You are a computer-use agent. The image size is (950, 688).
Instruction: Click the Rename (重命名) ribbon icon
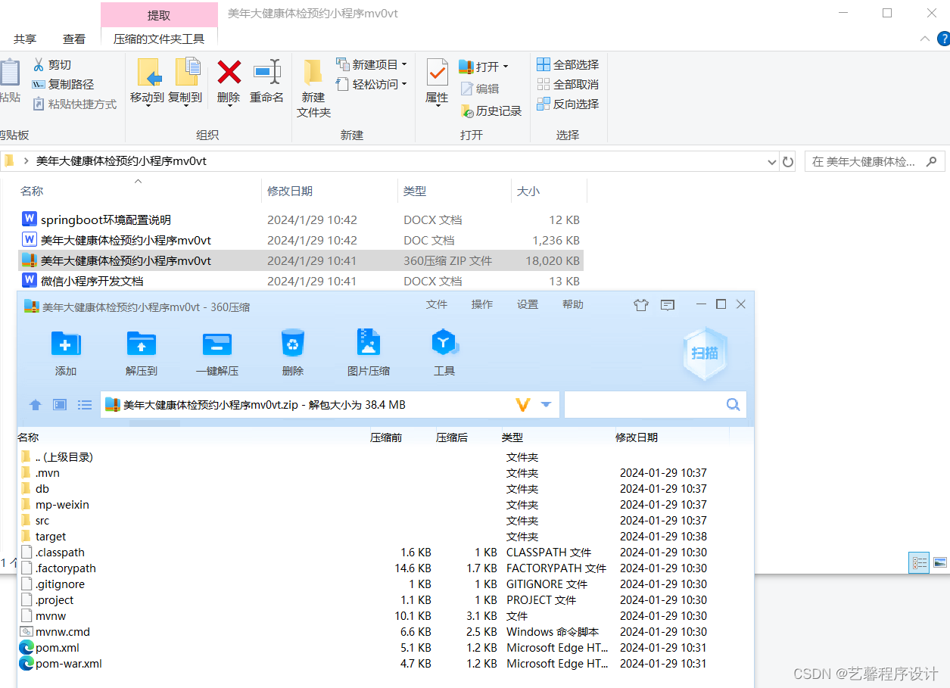tap(267, 73)
